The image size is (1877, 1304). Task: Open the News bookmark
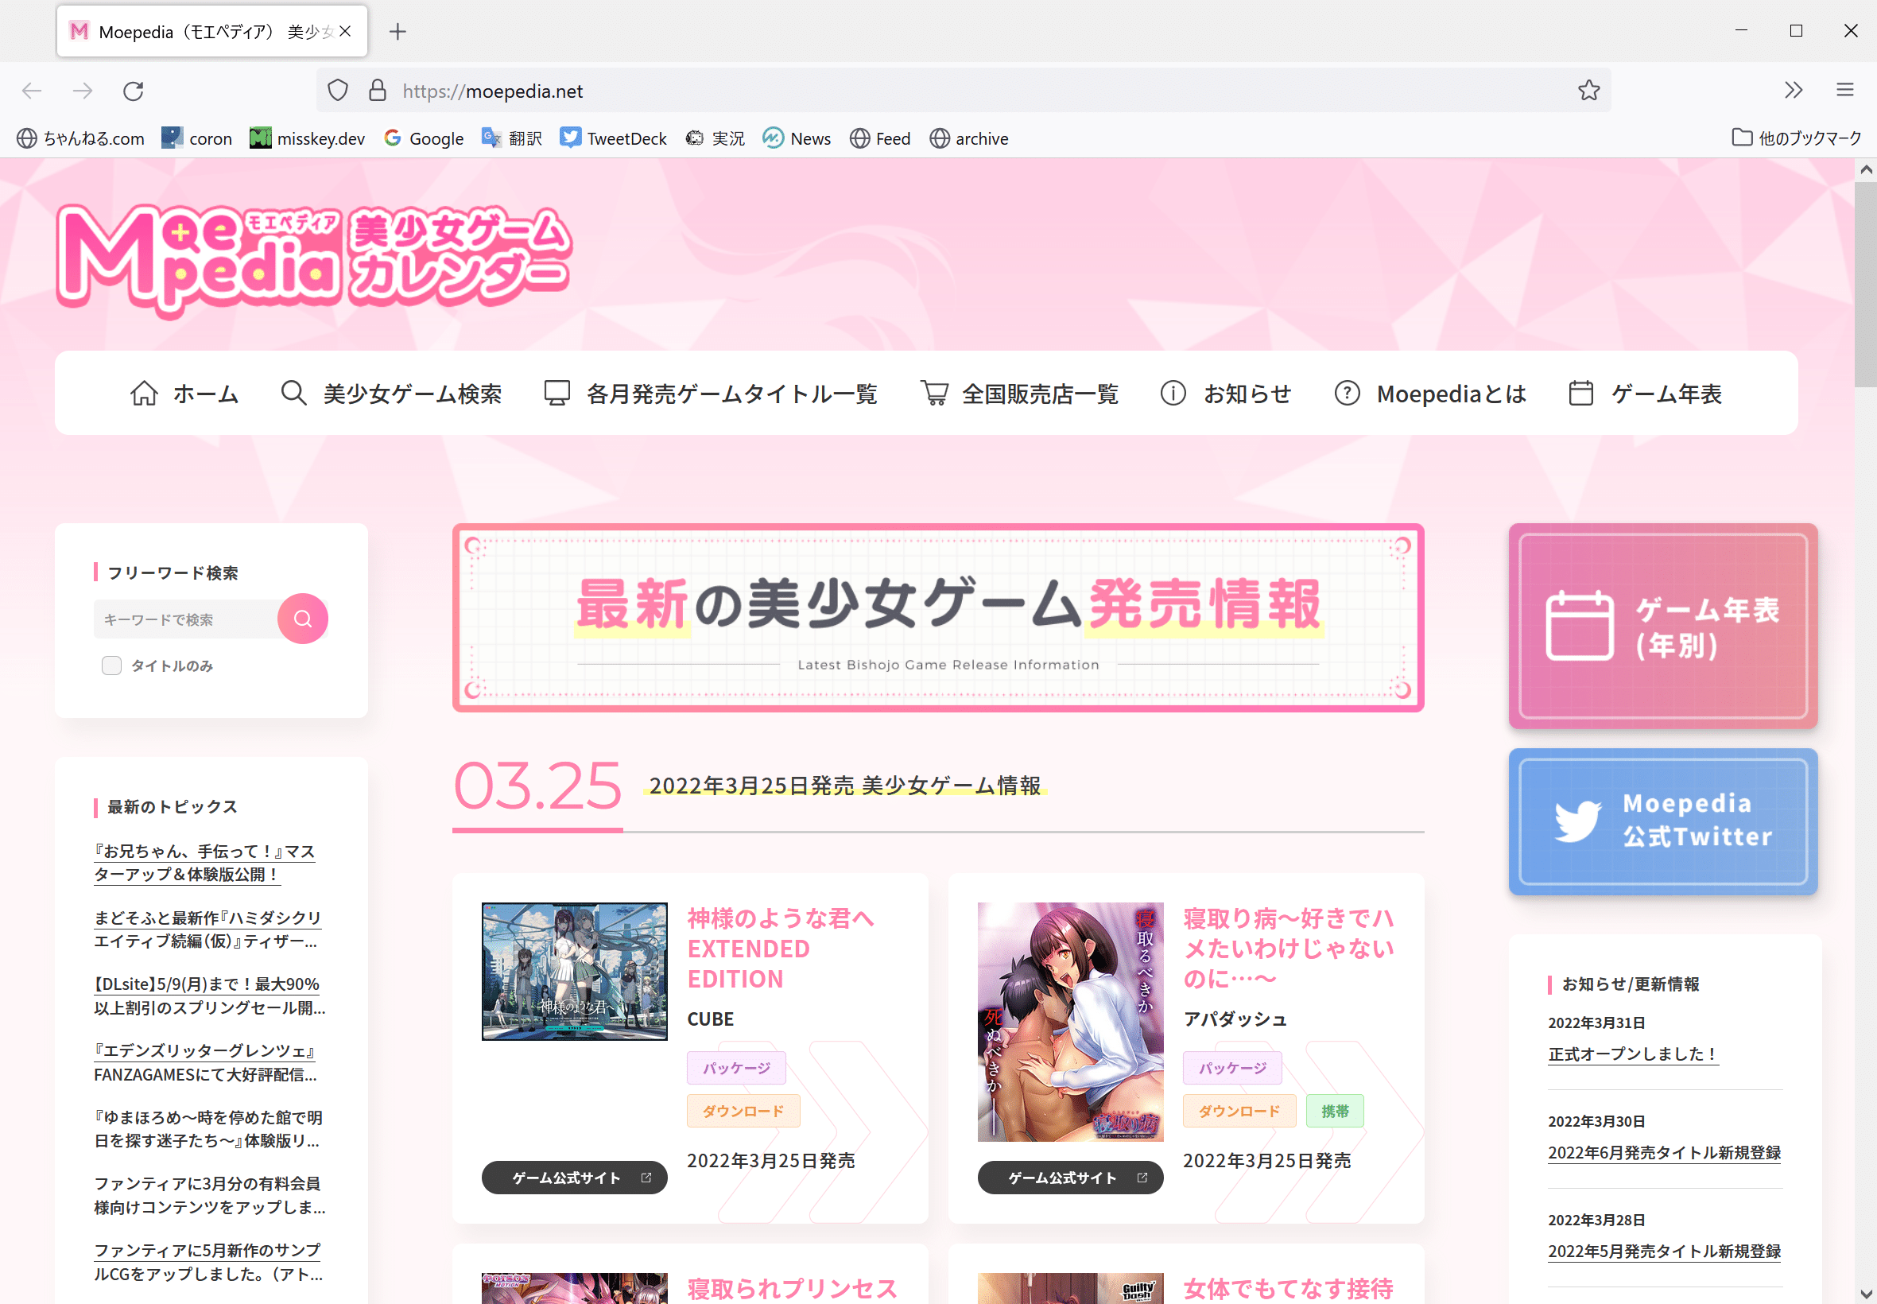(797, 139)
